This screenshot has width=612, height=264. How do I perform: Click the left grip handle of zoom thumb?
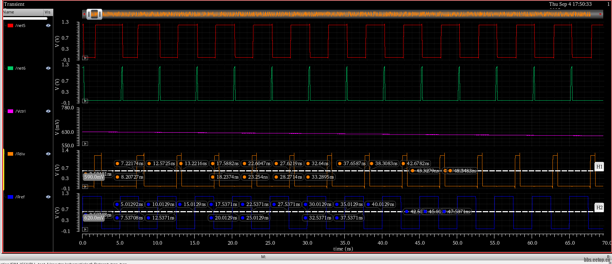[x=88, y=14]
